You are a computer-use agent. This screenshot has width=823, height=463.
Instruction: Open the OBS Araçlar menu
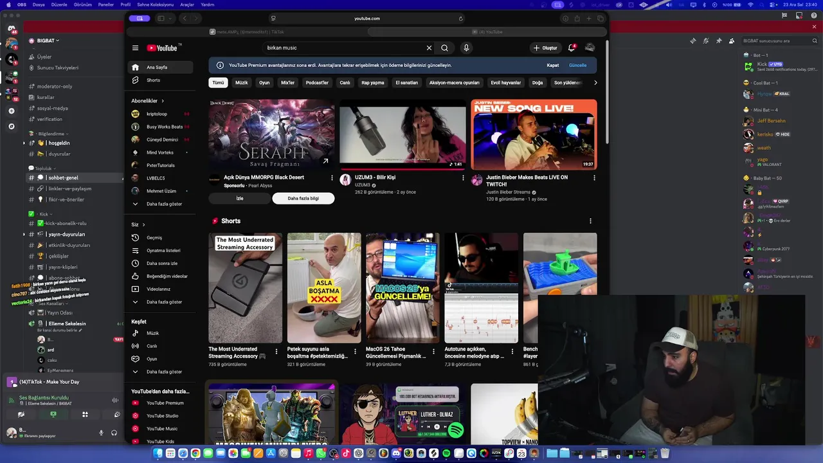click(x=187, y=5)
